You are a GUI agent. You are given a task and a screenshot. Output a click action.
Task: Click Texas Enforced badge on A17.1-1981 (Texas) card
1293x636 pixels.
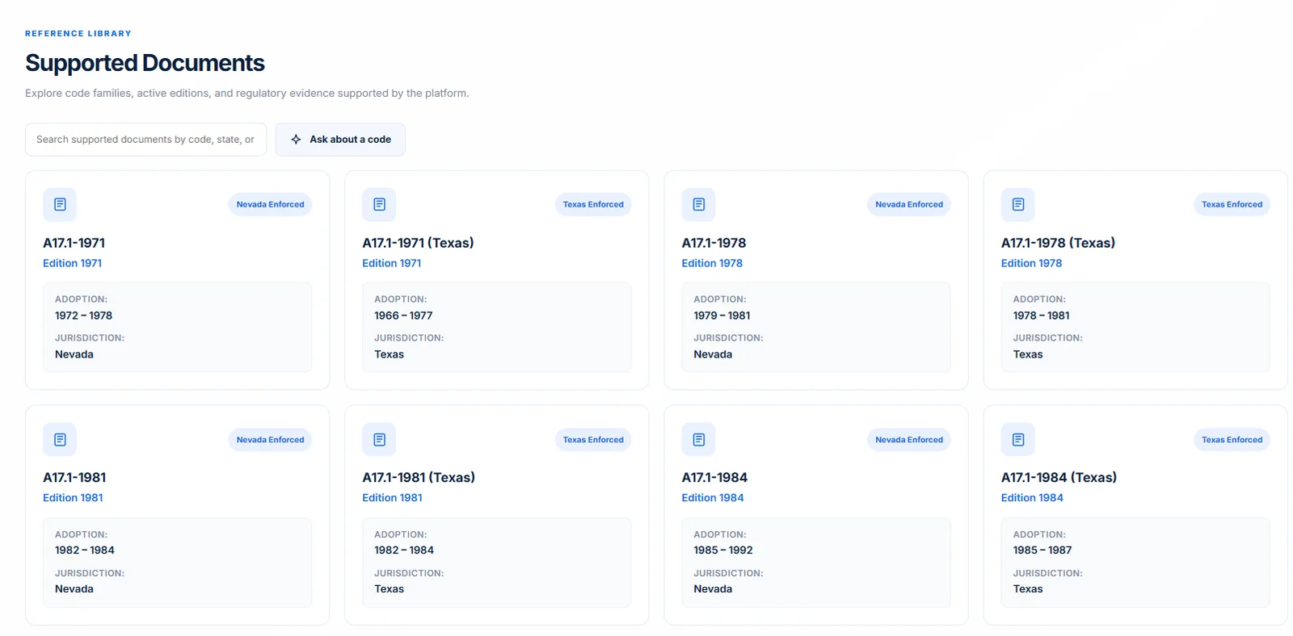tap(593, 440)
